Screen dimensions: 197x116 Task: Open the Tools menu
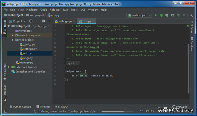coord(74,10)
